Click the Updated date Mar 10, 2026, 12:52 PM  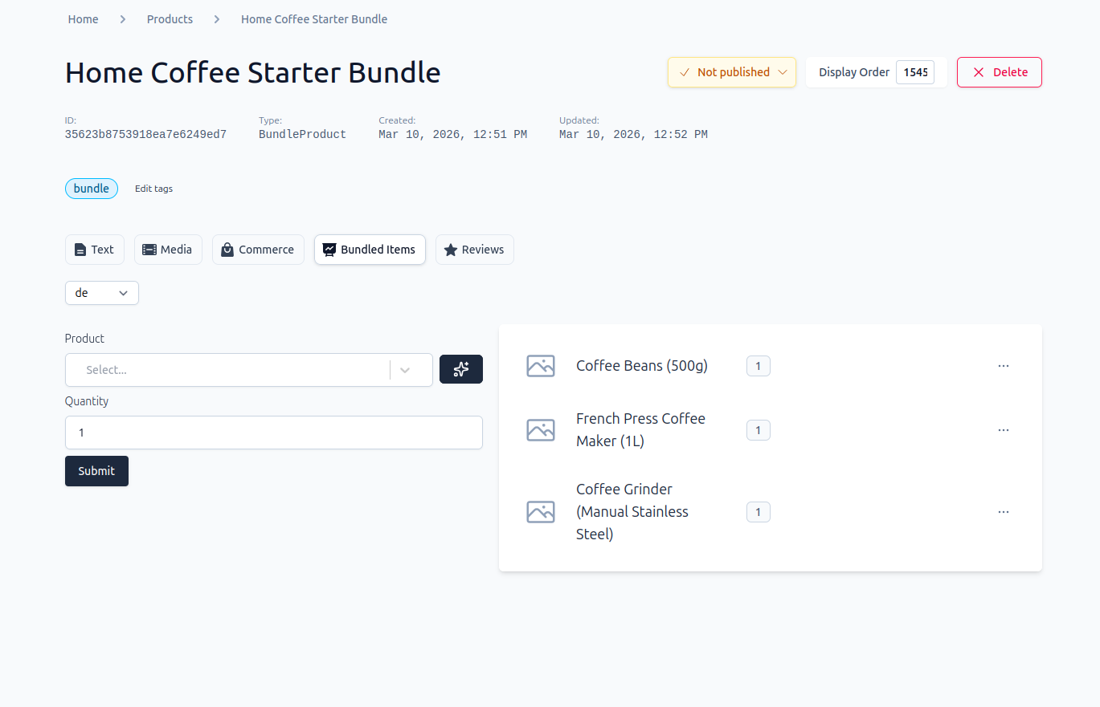(x=633, y=135)
